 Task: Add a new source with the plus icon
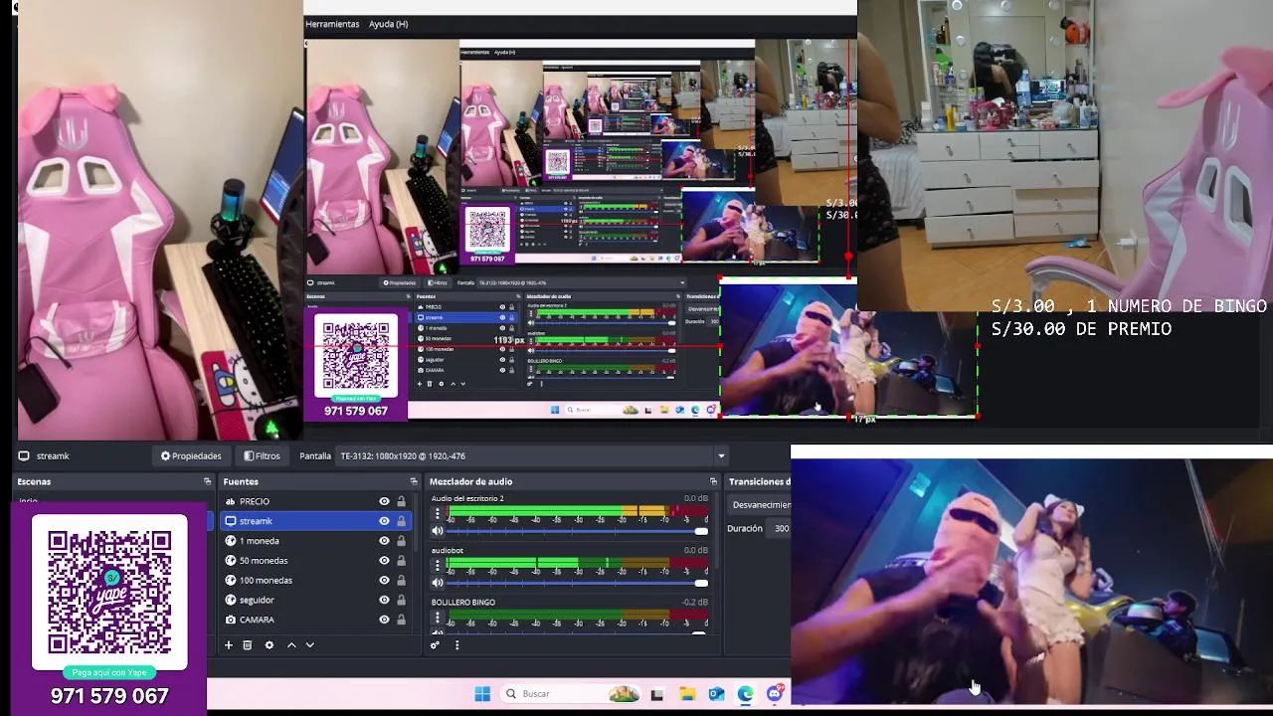click(x=228, y=645)
